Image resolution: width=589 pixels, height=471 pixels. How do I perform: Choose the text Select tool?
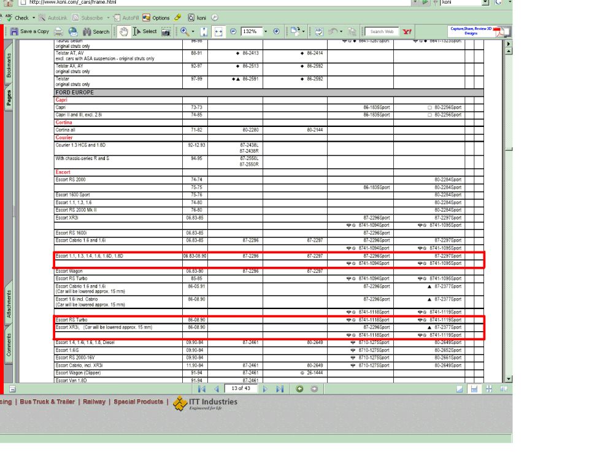(x=145, y=31)
